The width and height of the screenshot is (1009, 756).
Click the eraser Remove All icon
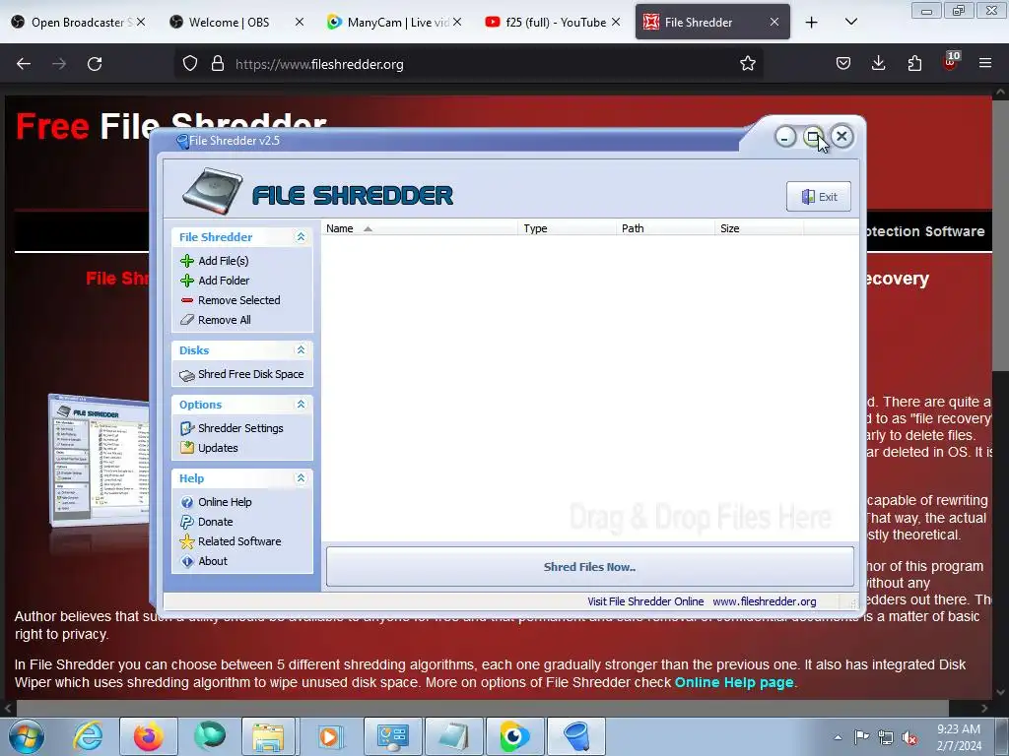pyautogui.click(x=187, y=320)
